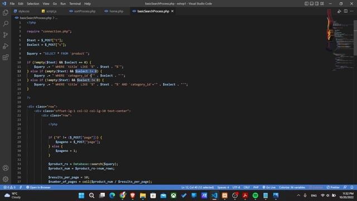Image resolution: width=357 pixels, height=201 pixels.
Task: Select the PHP language mode
Action: (256, 188)
